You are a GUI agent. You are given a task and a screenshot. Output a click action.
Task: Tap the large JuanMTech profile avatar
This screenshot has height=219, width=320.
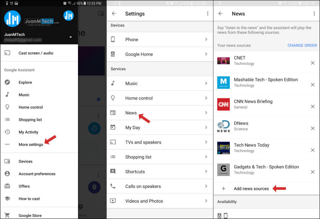click(13, 19)
